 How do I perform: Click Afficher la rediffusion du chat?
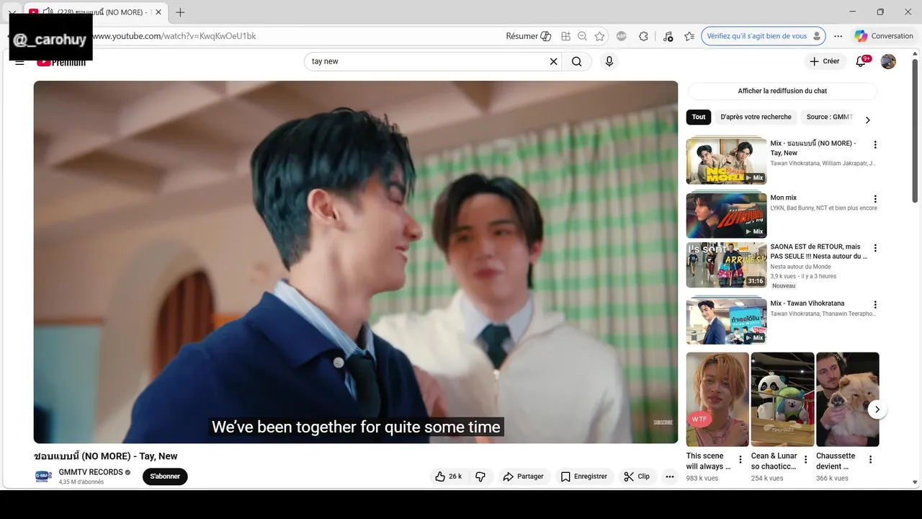point(782,91)
